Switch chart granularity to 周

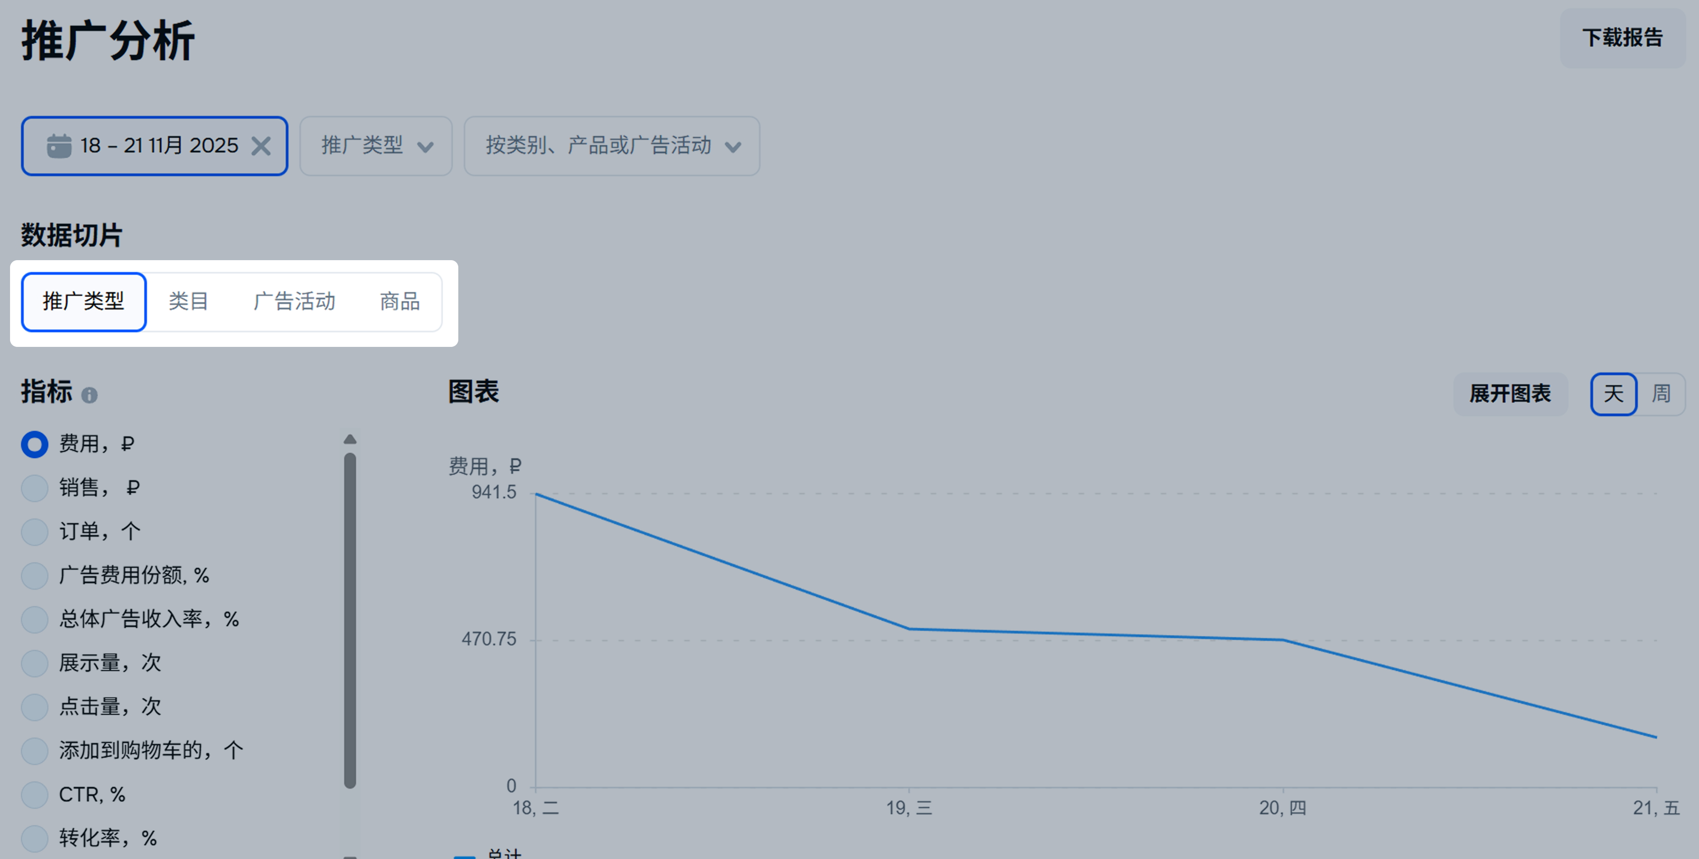click(x=1661, y=393)
